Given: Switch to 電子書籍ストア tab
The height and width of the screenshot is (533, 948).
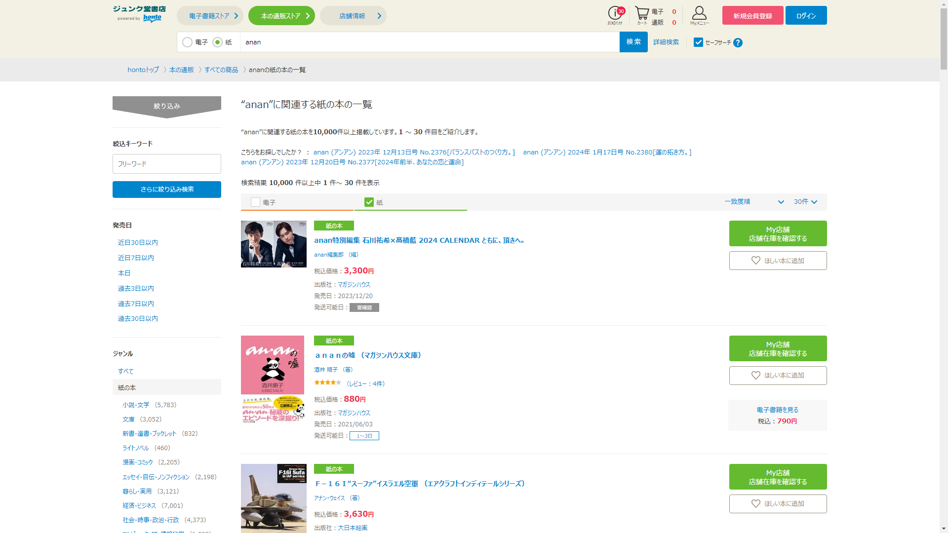Looking at the screenshot, I should pyautogui.click(x=210, y=16).
